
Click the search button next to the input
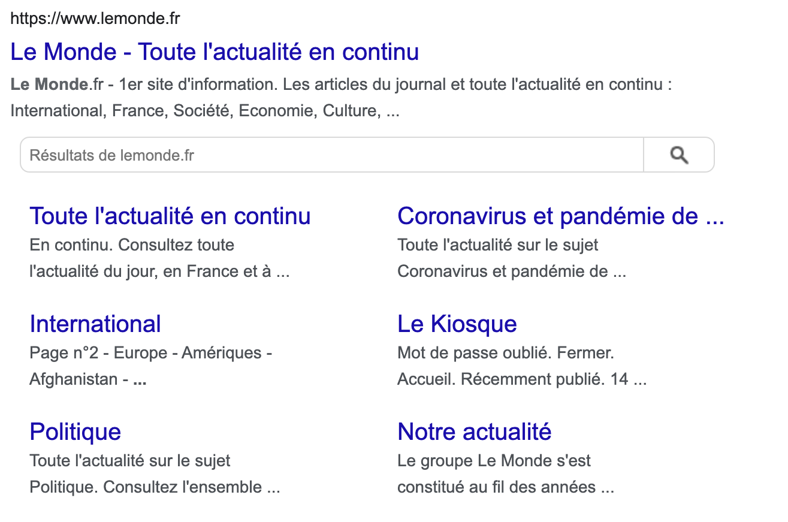pyautogui.click(x=679, y=155)
